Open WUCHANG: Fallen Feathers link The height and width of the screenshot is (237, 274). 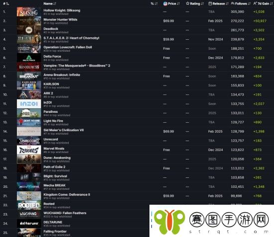tap(65, 213)
